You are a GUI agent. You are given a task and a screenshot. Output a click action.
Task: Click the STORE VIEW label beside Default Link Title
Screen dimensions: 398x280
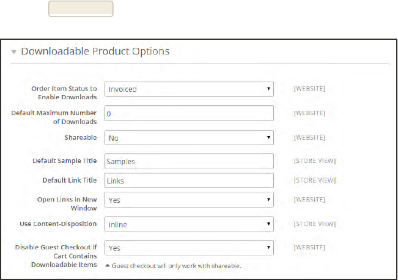coord(315,181)
